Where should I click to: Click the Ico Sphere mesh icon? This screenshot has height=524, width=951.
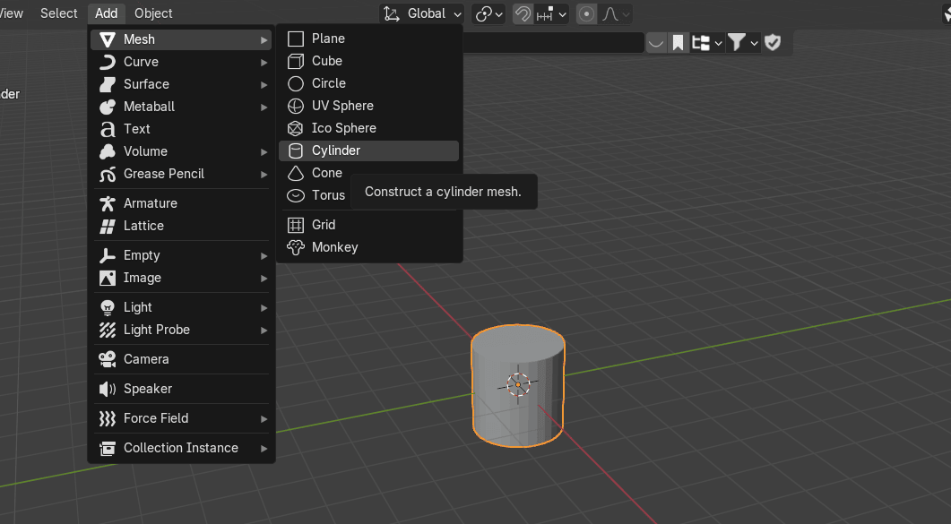pos(296,128)
